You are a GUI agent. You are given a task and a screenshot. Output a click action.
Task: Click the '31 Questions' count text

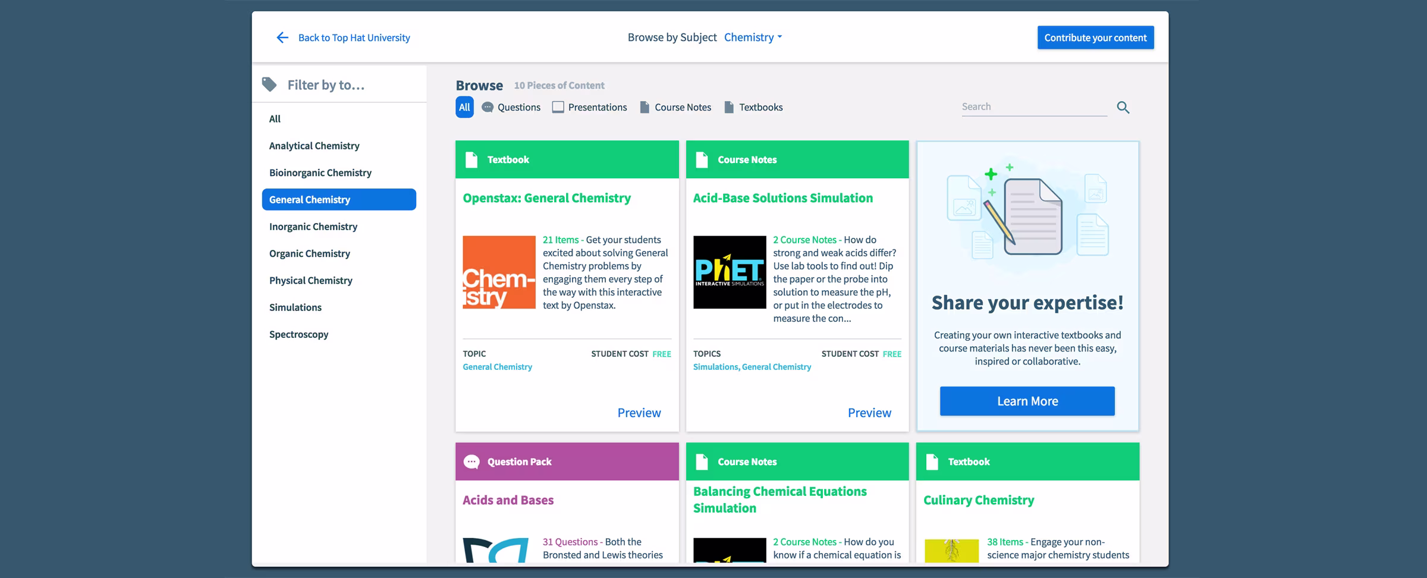coord(570,542)
